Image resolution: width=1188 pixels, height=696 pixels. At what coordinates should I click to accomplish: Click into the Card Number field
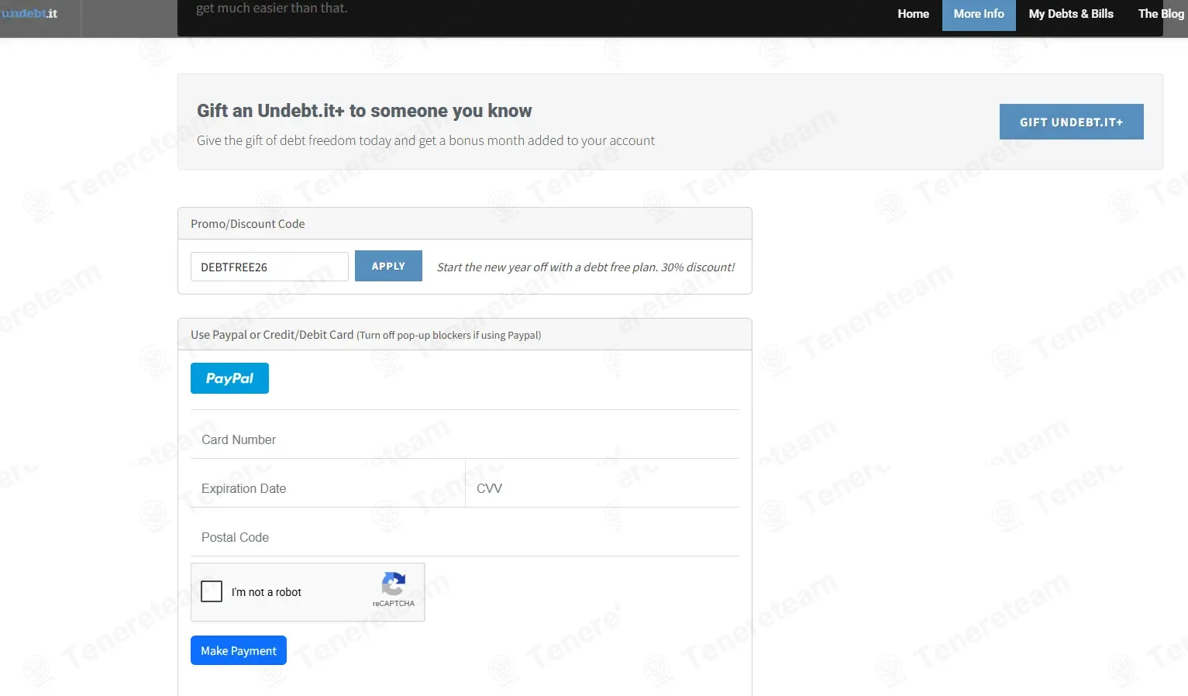(x=465, y=439)
